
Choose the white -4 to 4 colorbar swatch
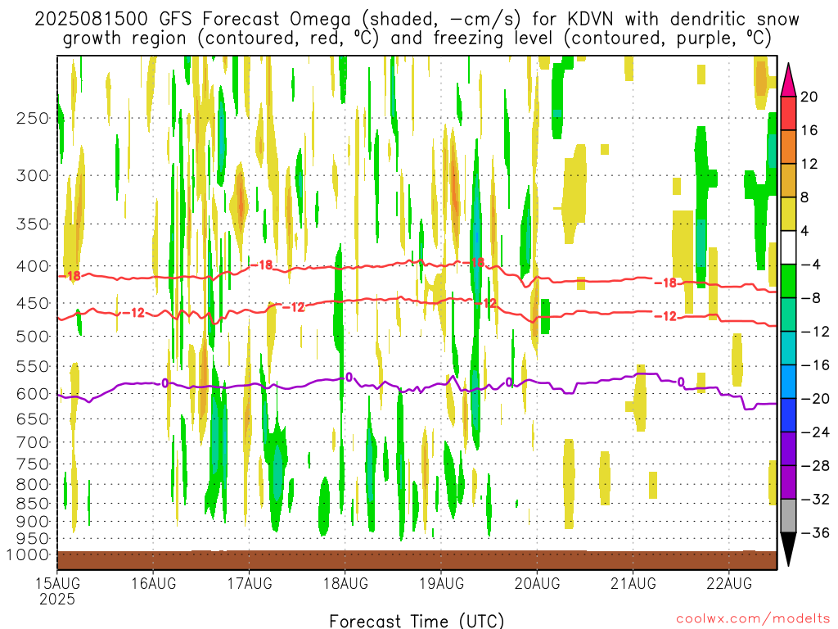[x=788, y=247]
